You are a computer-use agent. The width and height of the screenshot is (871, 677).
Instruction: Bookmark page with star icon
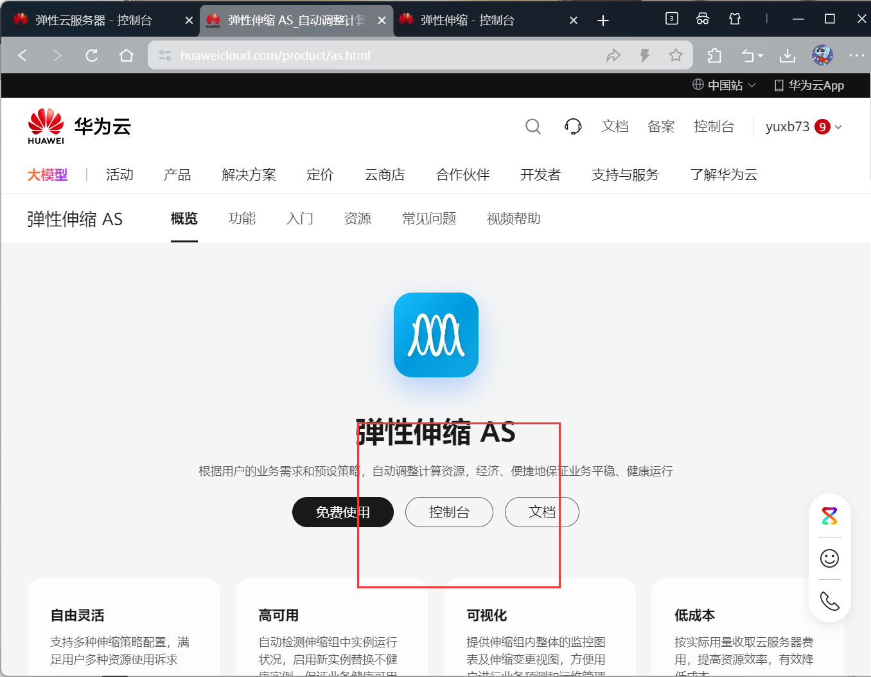pyautogui.click(x=676, y=55)
